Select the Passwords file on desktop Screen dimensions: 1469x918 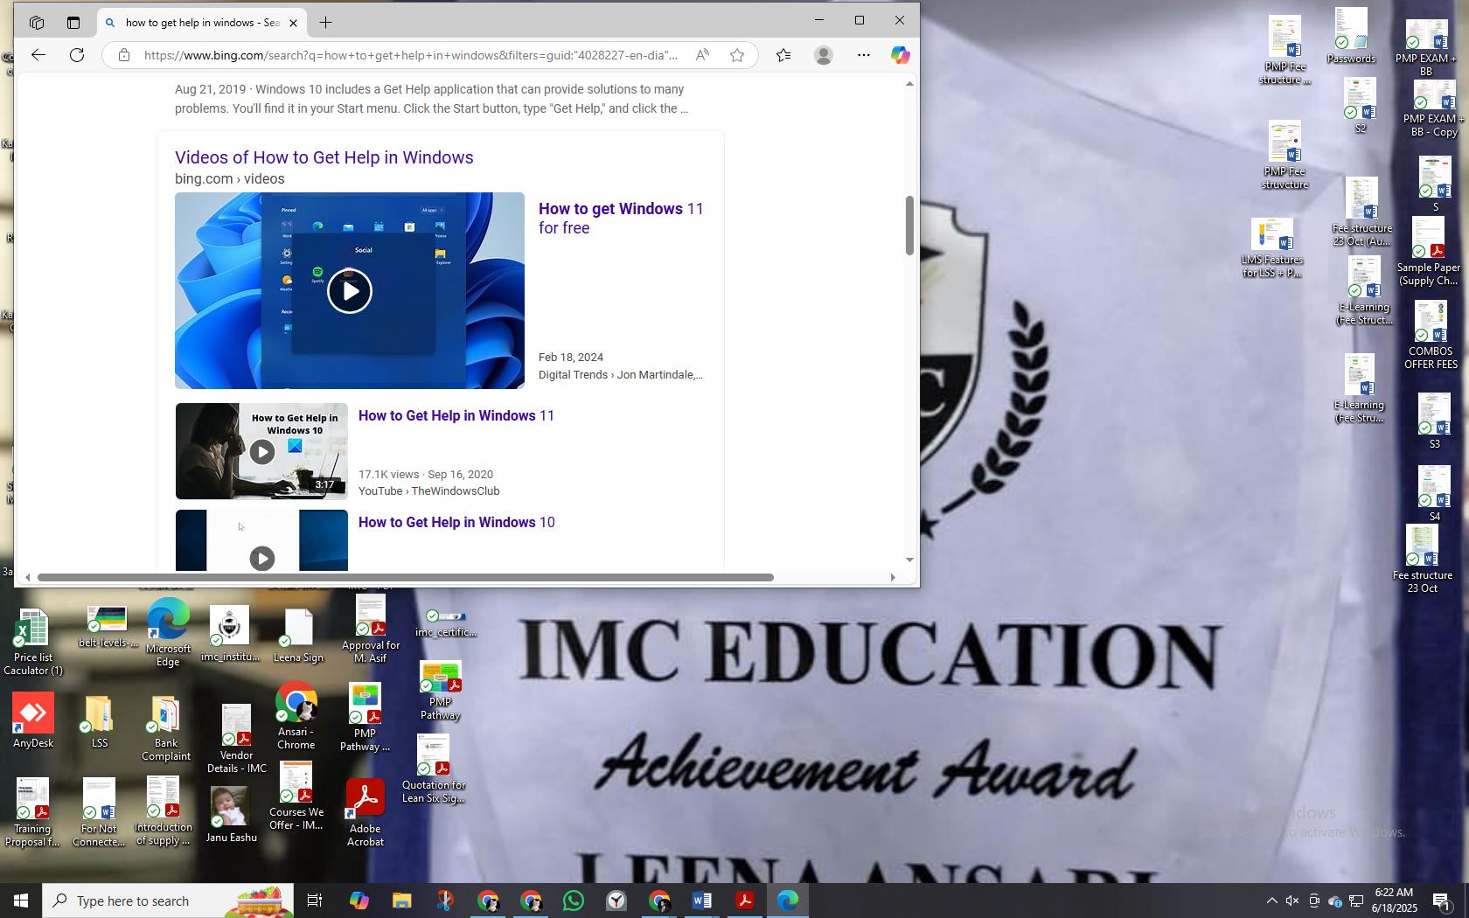click(1351, 35)
